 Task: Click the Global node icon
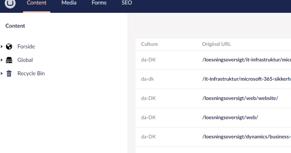point(9,60)
